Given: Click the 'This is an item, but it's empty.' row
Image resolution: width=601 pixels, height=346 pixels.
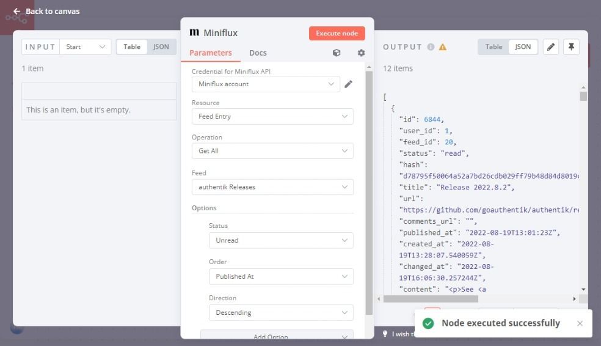Looking at the screenshot, I should point(99,109).
